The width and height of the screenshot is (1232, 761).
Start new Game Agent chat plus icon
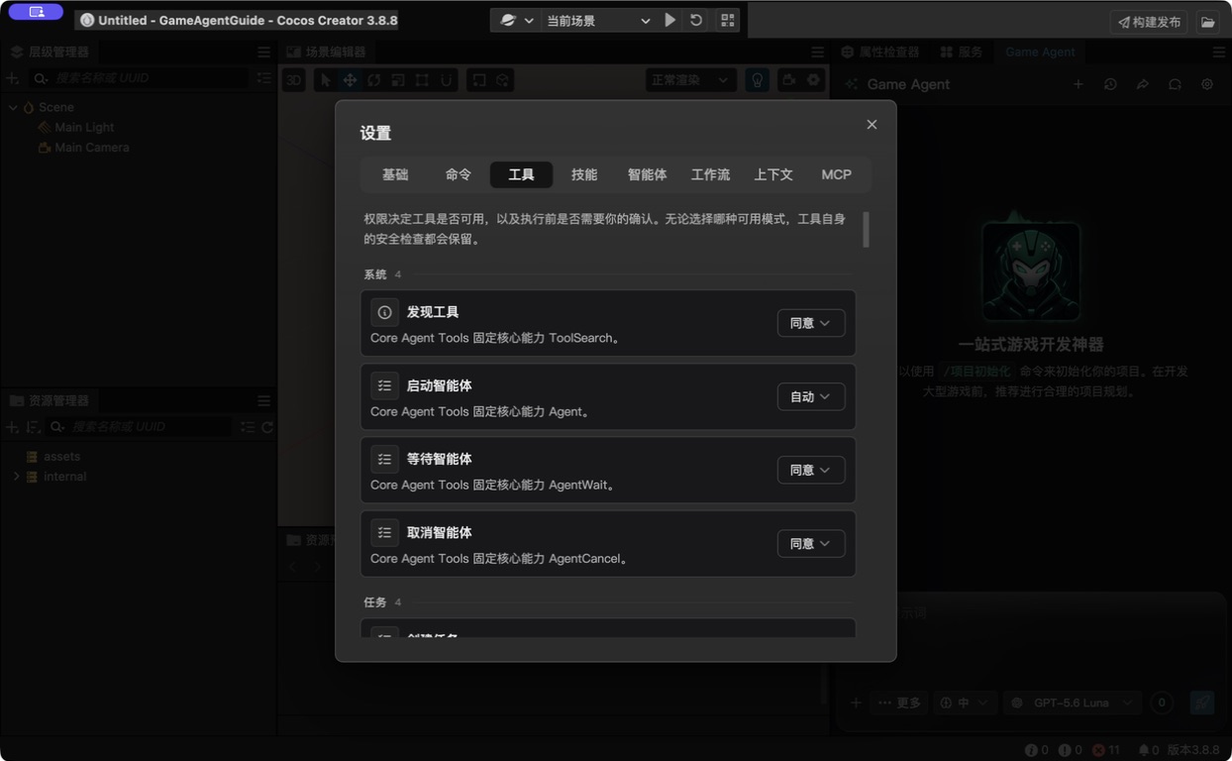click(1078, 84)
